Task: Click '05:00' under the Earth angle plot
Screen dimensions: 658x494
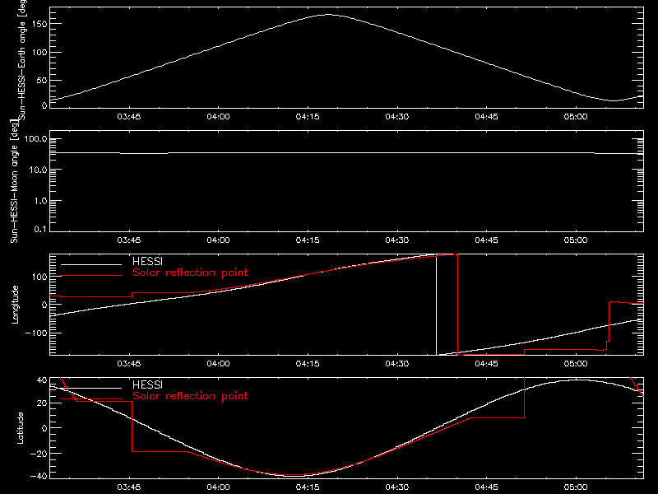Action: pos(576,116)
